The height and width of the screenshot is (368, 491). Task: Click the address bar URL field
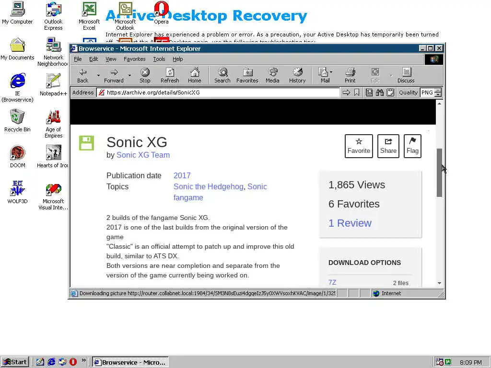[x=218, y=92]
